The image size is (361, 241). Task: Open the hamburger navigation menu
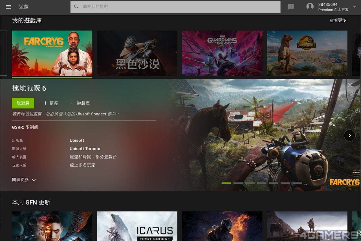point(8,7)
